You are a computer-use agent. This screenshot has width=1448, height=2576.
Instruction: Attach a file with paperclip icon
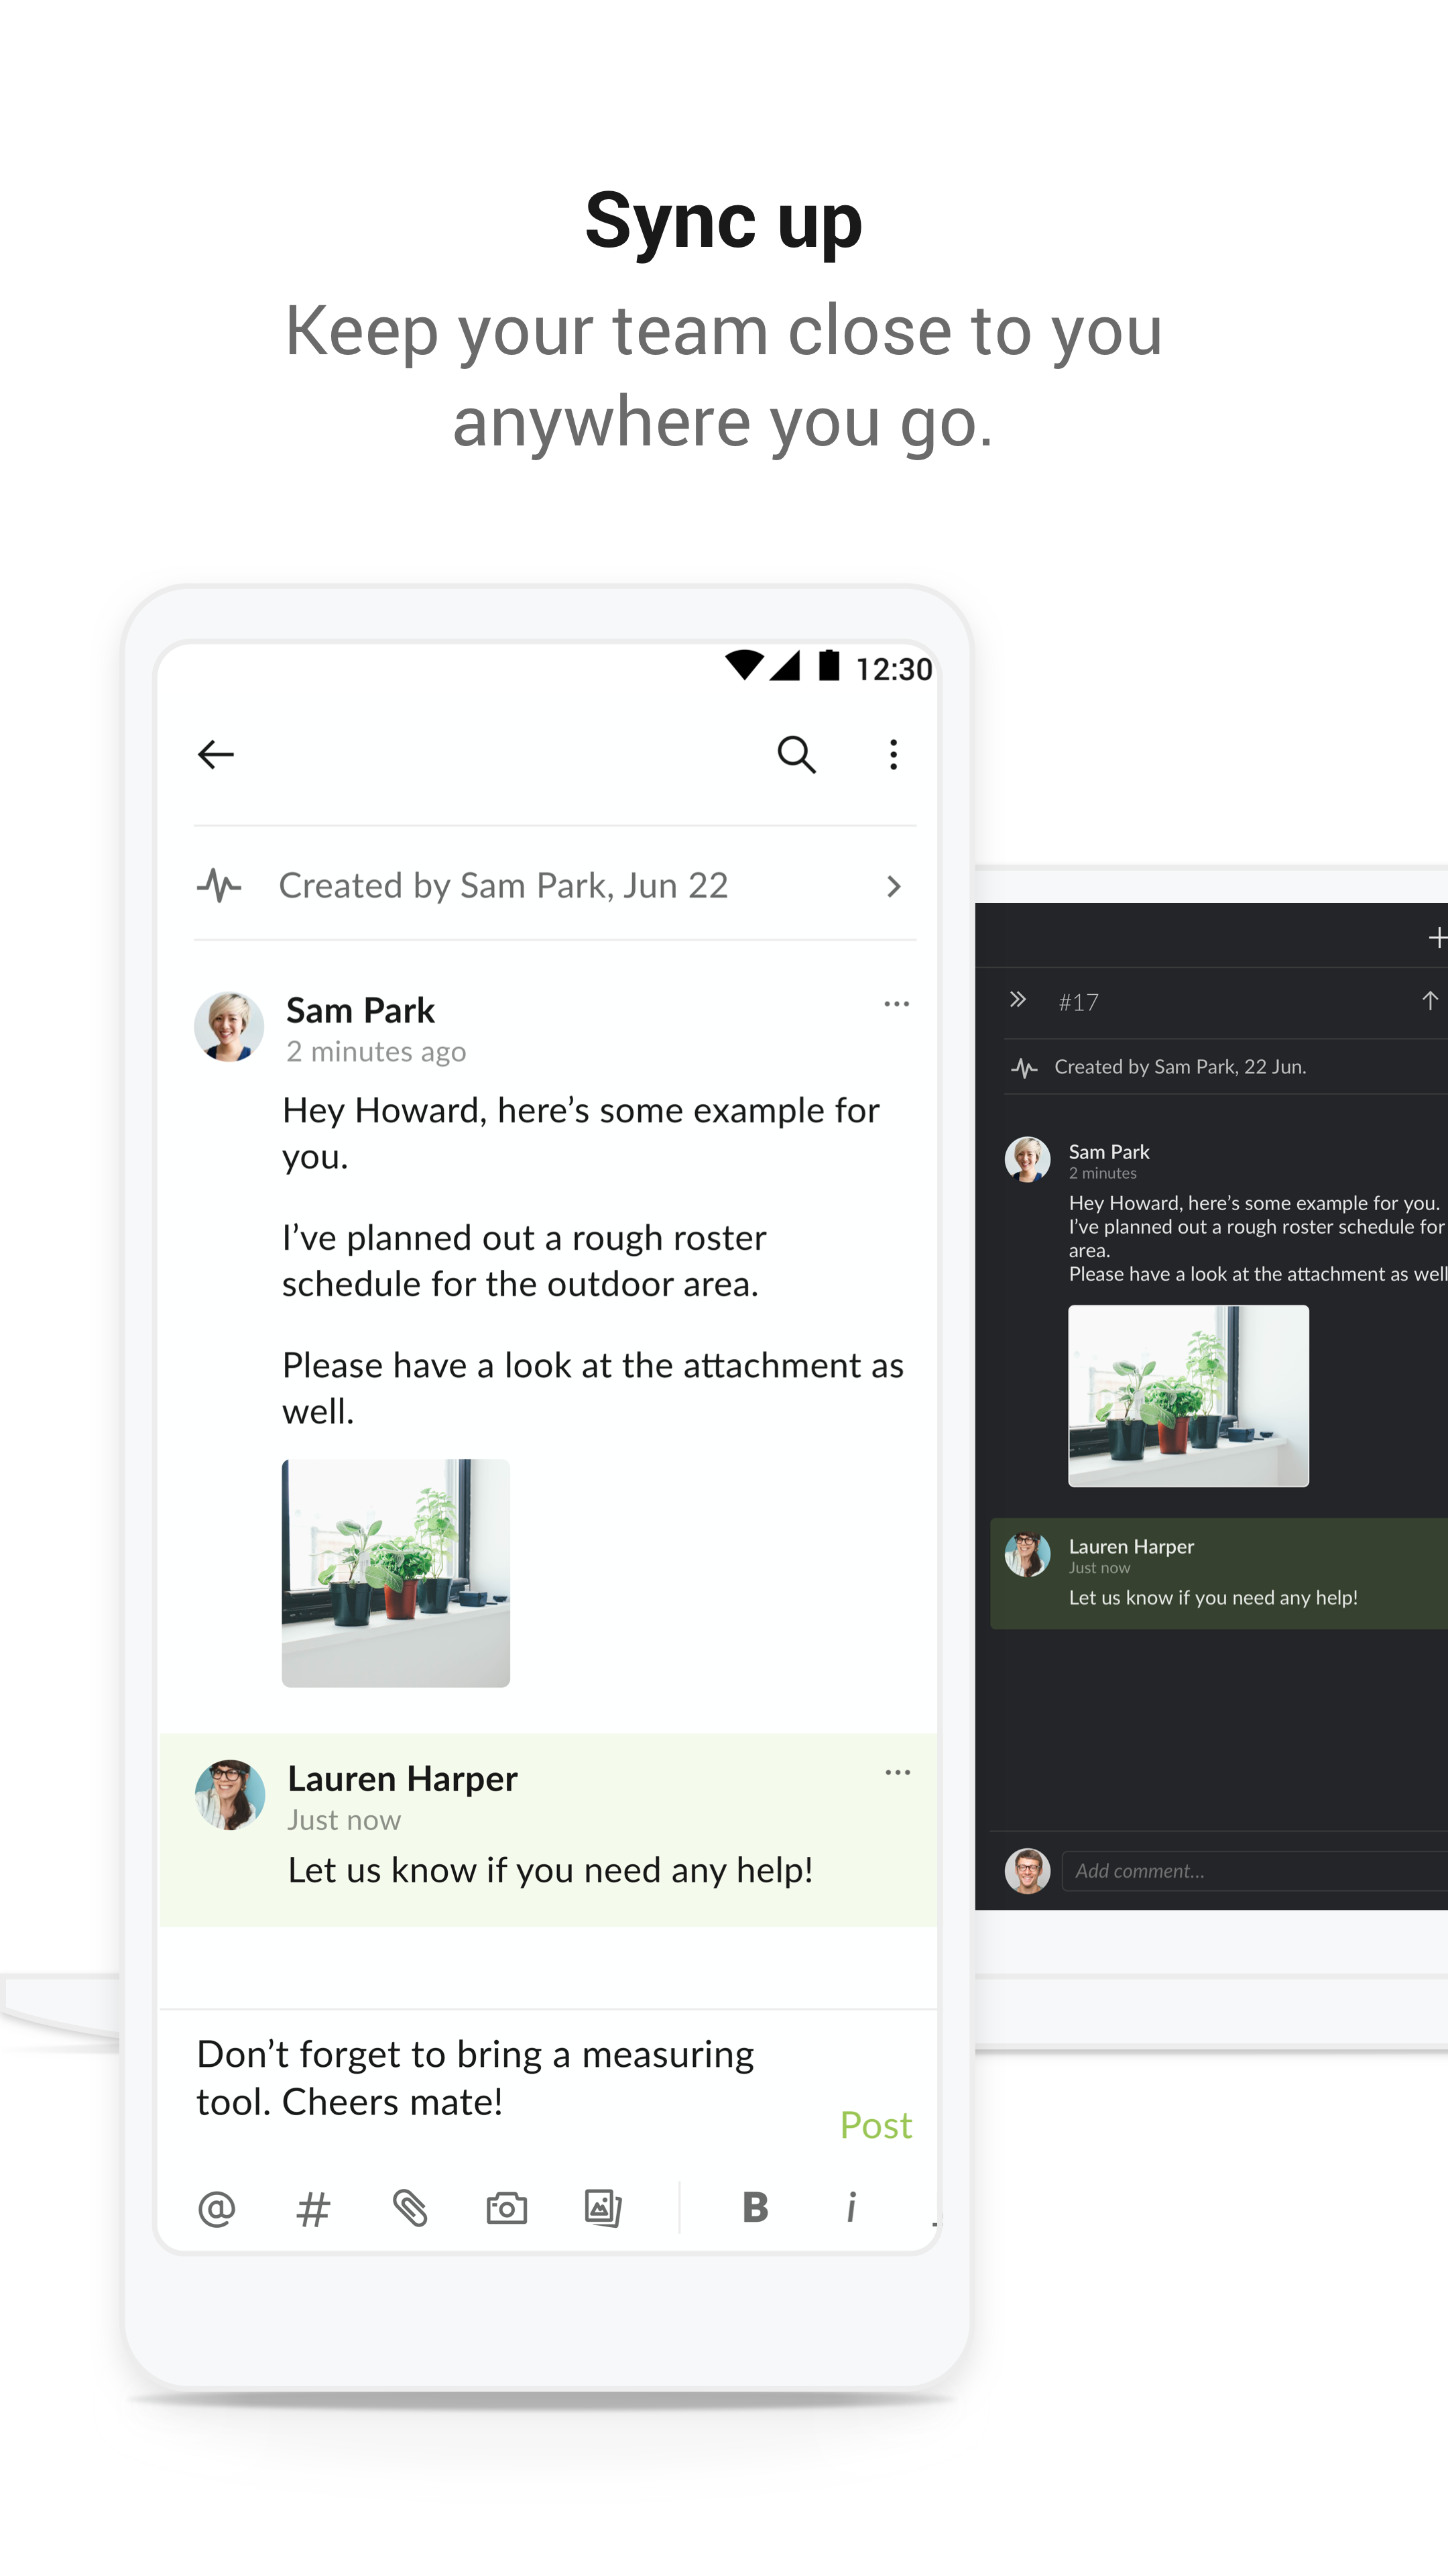pyautogui.click(x=411, y=2208)
